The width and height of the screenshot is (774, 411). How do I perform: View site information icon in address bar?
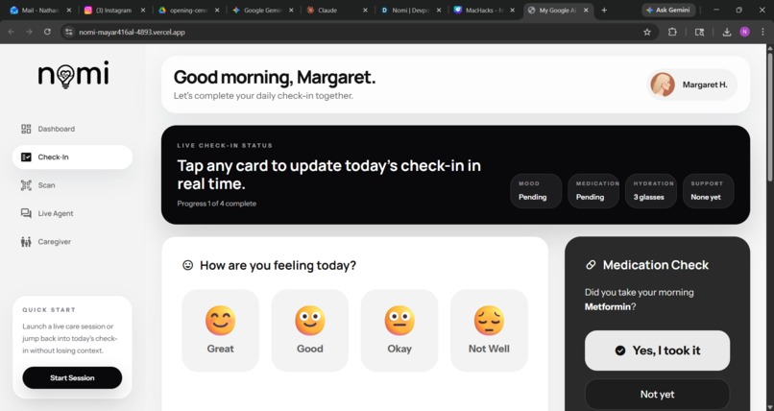pos(68,32)
